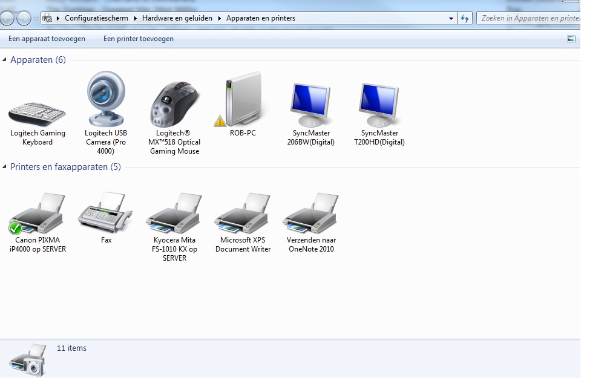Image resolution: width=610 pixels, height=381 pixels.
Task: Navigate to Hardware en geluiden in the breadcrumb
Action: pyautogui.click(x=177, y=18)
